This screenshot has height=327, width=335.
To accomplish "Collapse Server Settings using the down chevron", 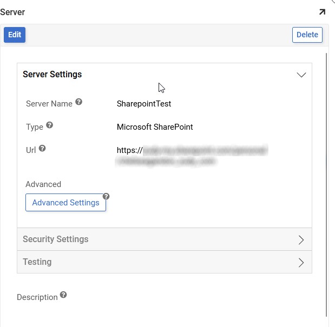I will click(x=301, y=75).
